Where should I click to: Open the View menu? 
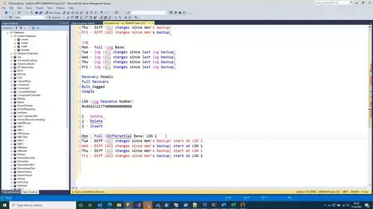tap(19, 8)
